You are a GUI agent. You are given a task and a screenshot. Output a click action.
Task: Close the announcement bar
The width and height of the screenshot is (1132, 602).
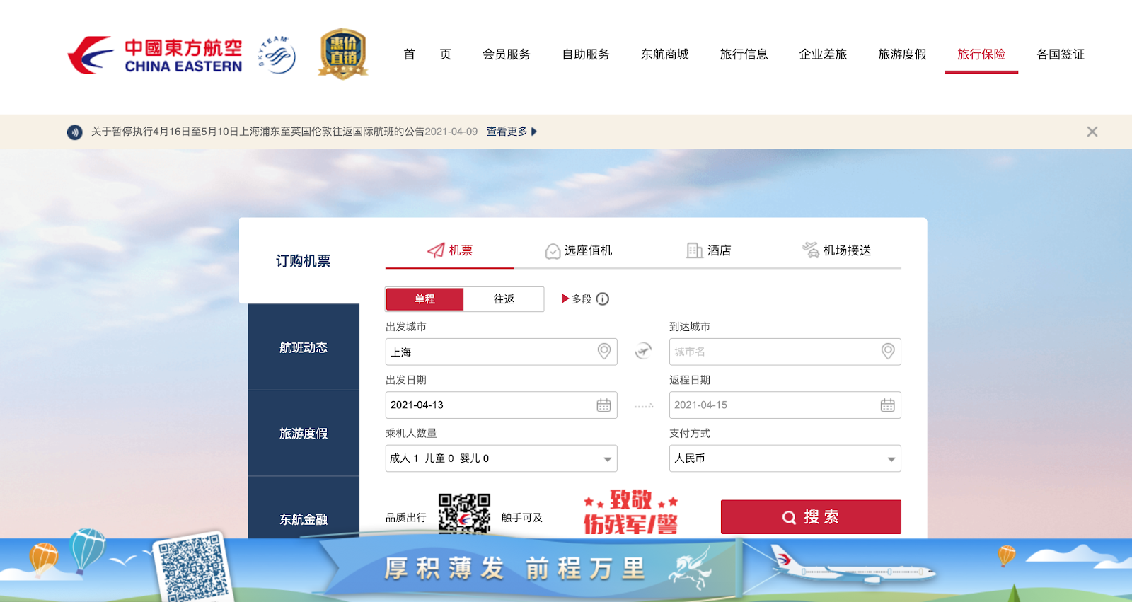point(1092,132)
